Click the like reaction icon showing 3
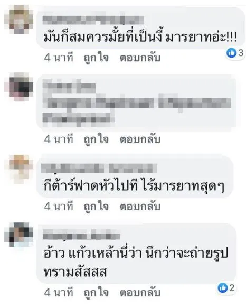The image size is (246, 308). 231,53
